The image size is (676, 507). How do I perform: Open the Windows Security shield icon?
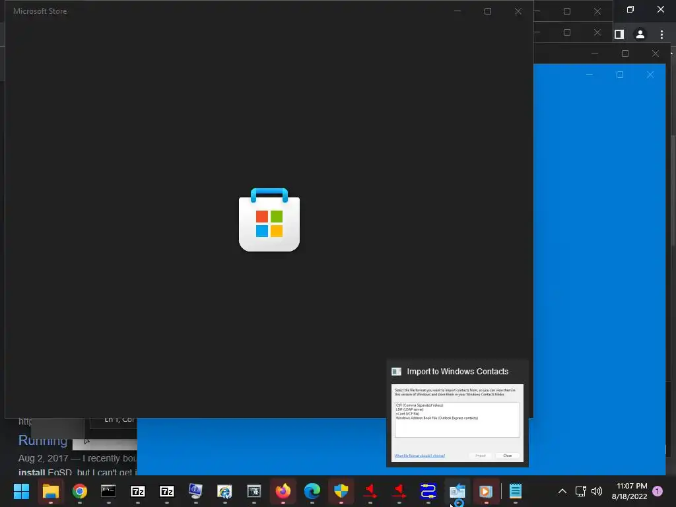341,491
